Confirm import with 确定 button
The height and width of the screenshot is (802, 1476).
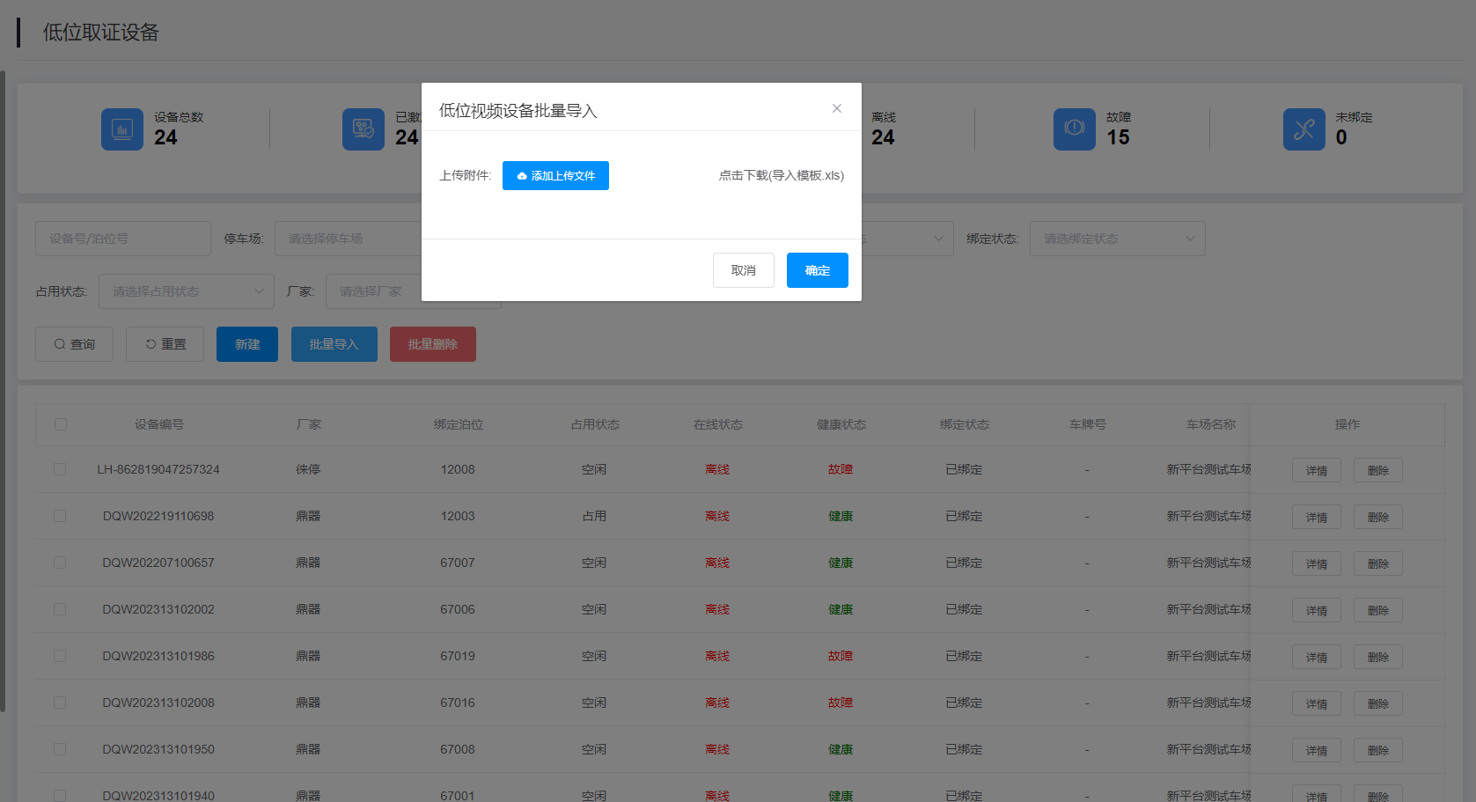(x=817, y=270)
